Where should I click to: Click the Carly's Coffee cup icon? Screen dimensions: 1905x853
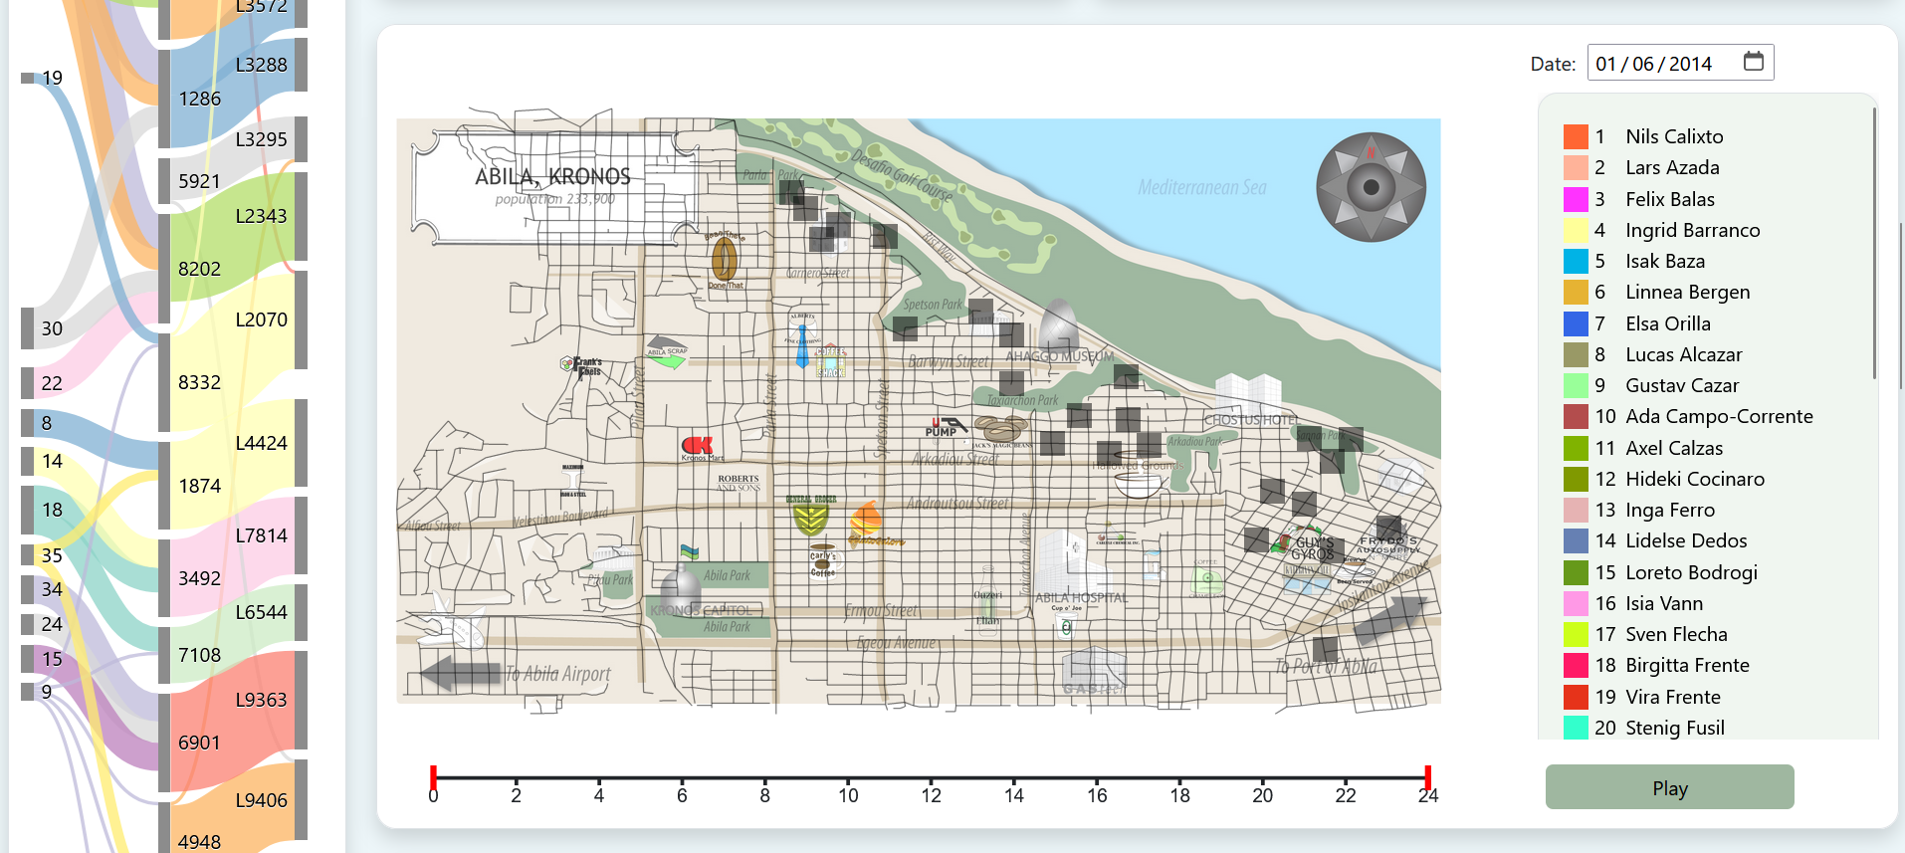[x=822, y=560]
